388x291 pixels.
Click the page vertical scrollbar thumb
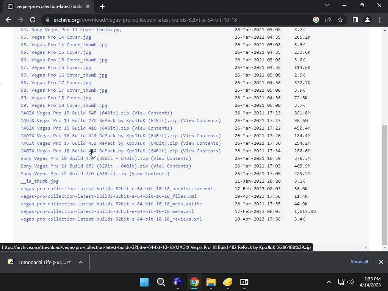(384, 184)
